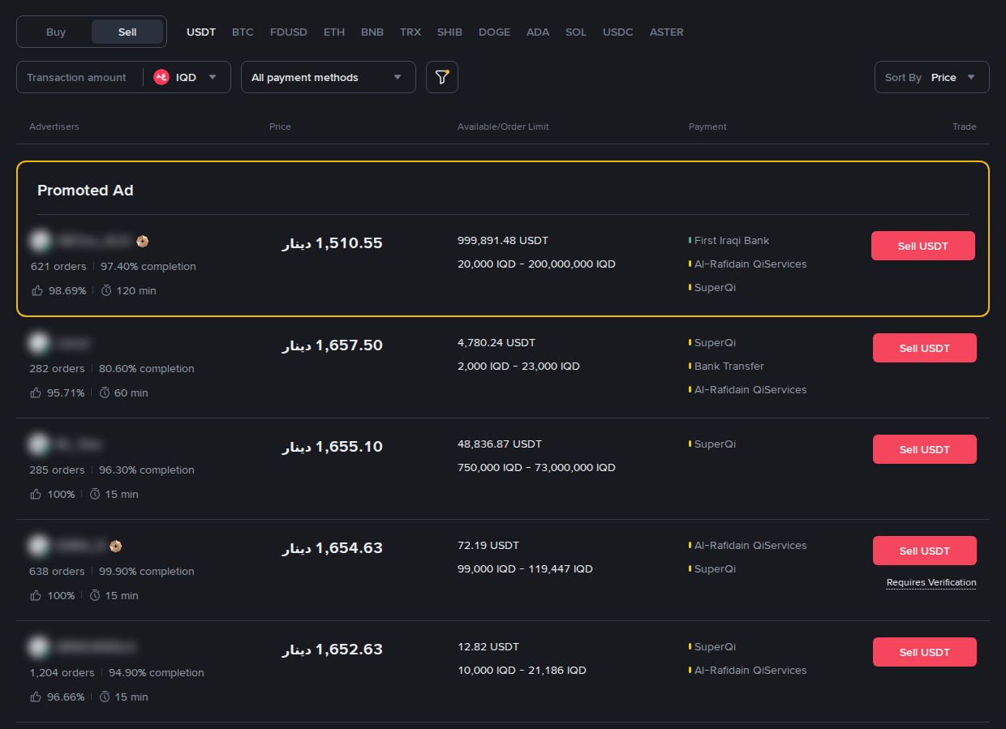Click Sell USDT for the 1,654.63 offer
Image resolution: width=1006 pixels, height=729 pixels.
click(x=925, y=551)
